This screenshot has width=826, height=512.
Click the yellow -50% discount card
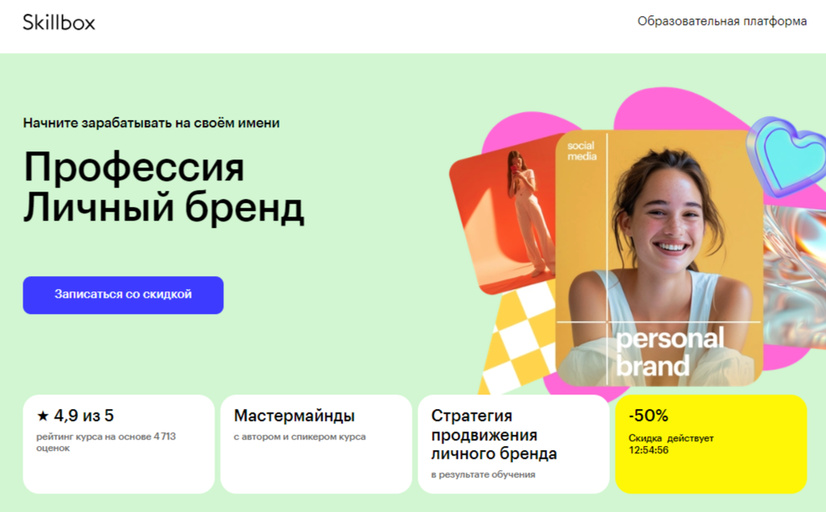point(711,444)
